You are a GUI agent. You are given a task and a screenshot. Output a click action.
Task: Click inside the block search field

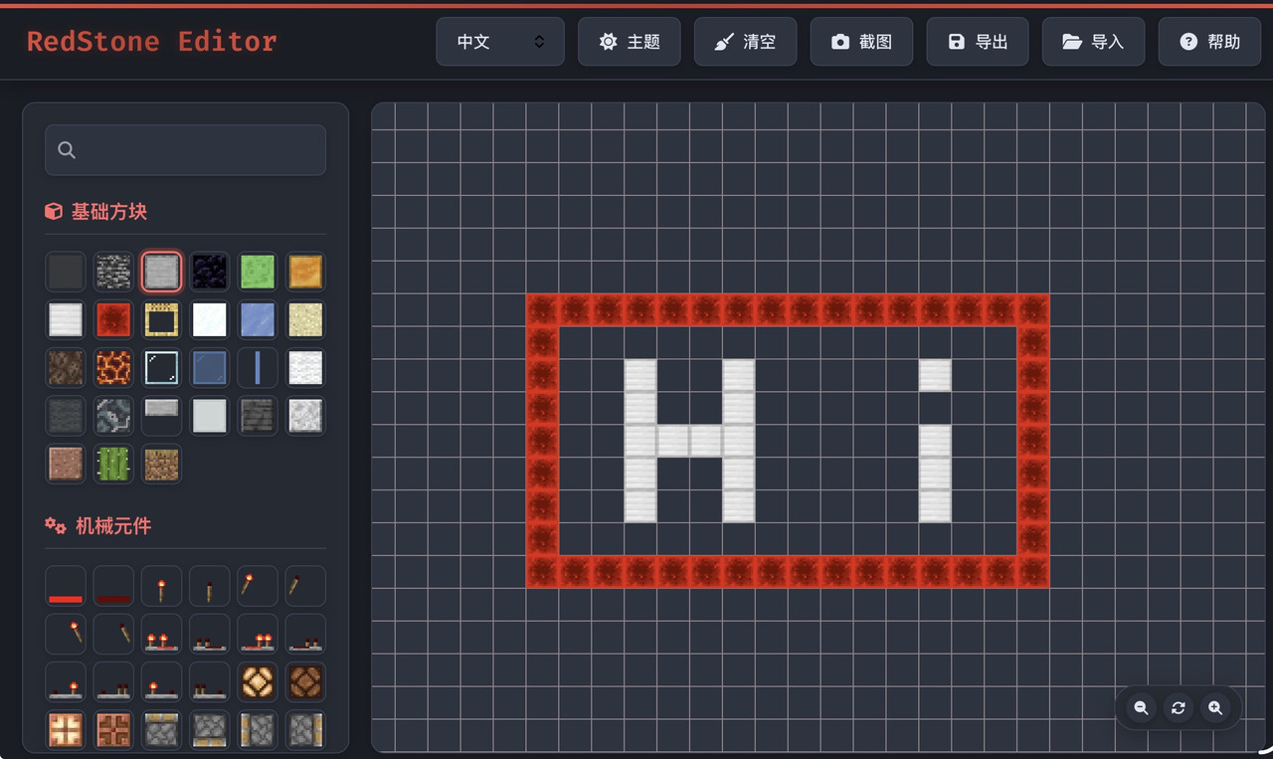coord(185,149)
